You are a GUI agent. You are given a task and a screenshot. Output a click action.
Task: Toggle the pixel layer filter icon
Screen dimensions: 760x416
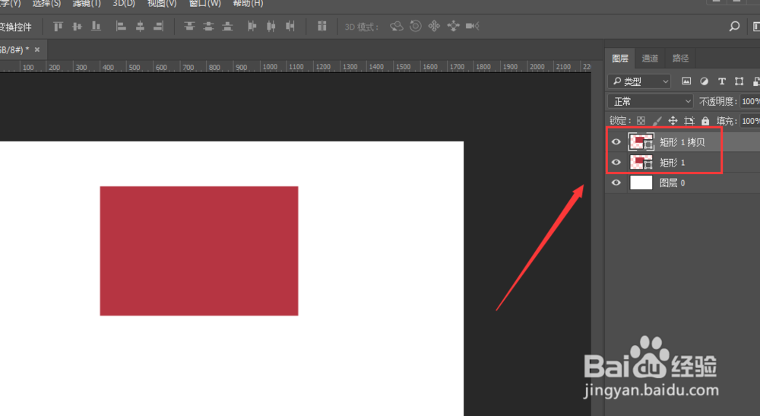(686, 81)
